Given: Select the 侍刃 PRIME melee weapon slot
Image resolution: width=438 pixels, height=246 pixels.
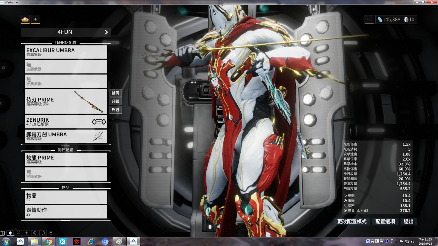Looking at the screenshot, I should [x=66, y=101].
